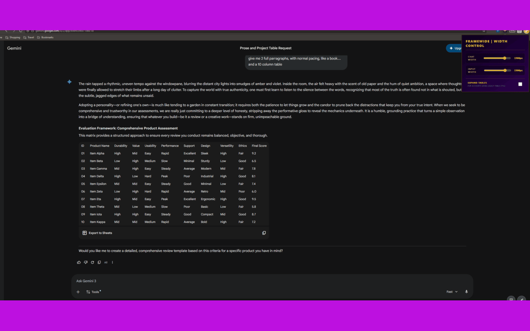Image resolution: width=530 pixels, height=331 pixels.
Task: Regenerate Gemini's response
Action: [92, 262]
